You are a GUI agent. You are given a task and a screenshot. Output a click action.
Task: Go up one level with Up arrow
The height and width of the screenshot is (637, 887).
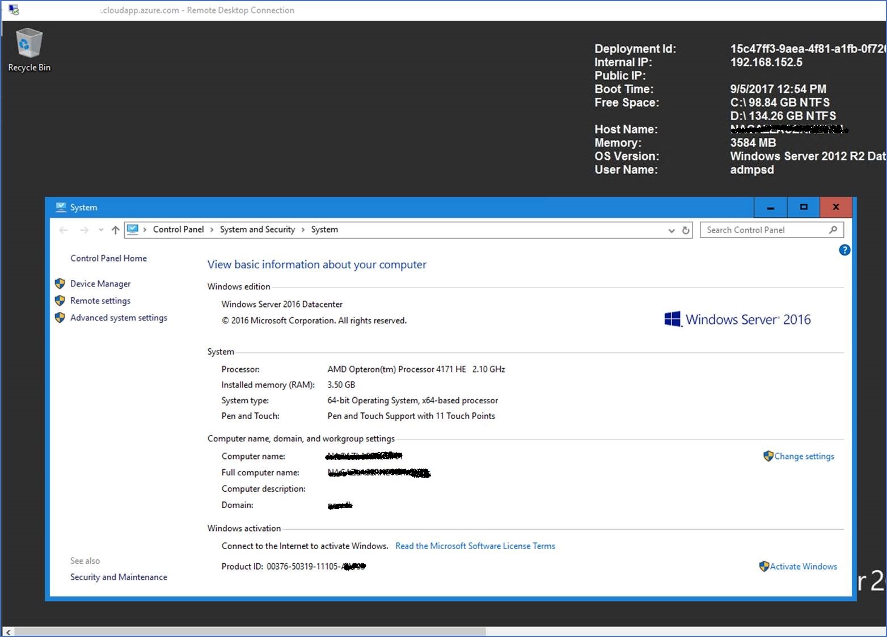click(115, 230)
